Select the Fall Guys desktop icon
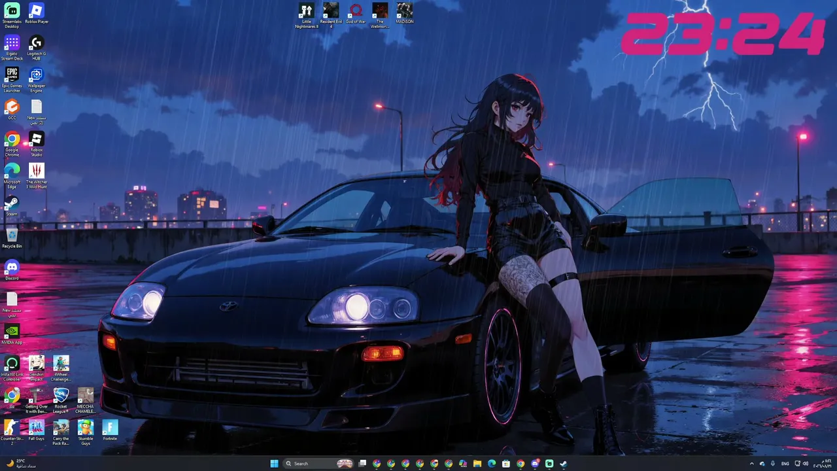 pos(37,430)
